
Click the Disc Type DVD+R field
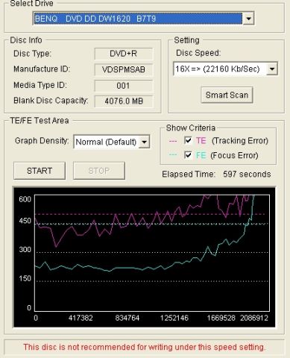124,54
